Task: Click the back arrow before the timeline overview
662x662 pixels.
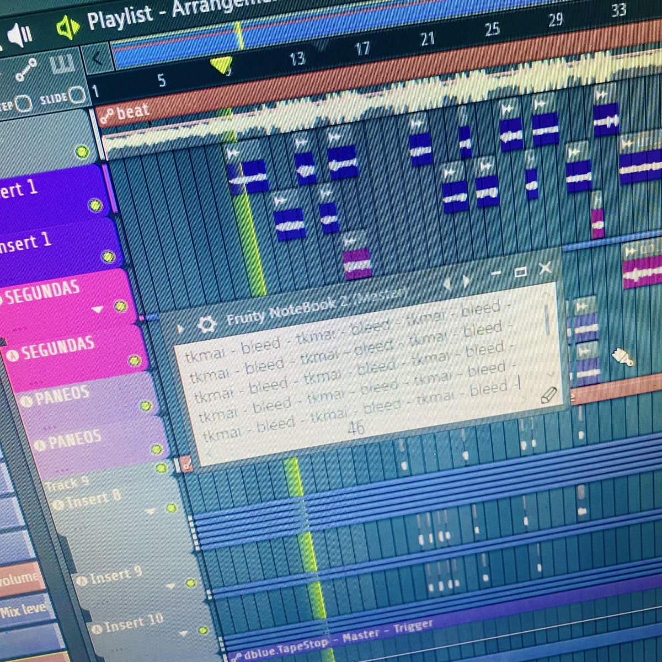Action: [97, 58]
